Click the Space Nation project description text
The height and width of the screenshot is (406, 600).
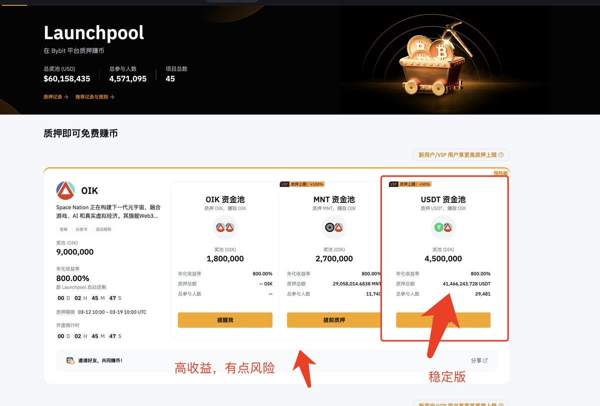108,211
